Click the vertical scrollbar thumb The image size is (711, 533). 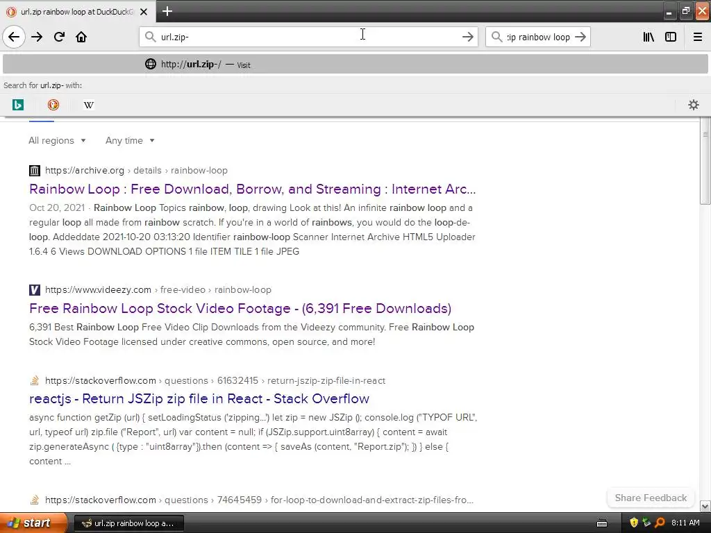pyautogui.click(x=705, y=160)
